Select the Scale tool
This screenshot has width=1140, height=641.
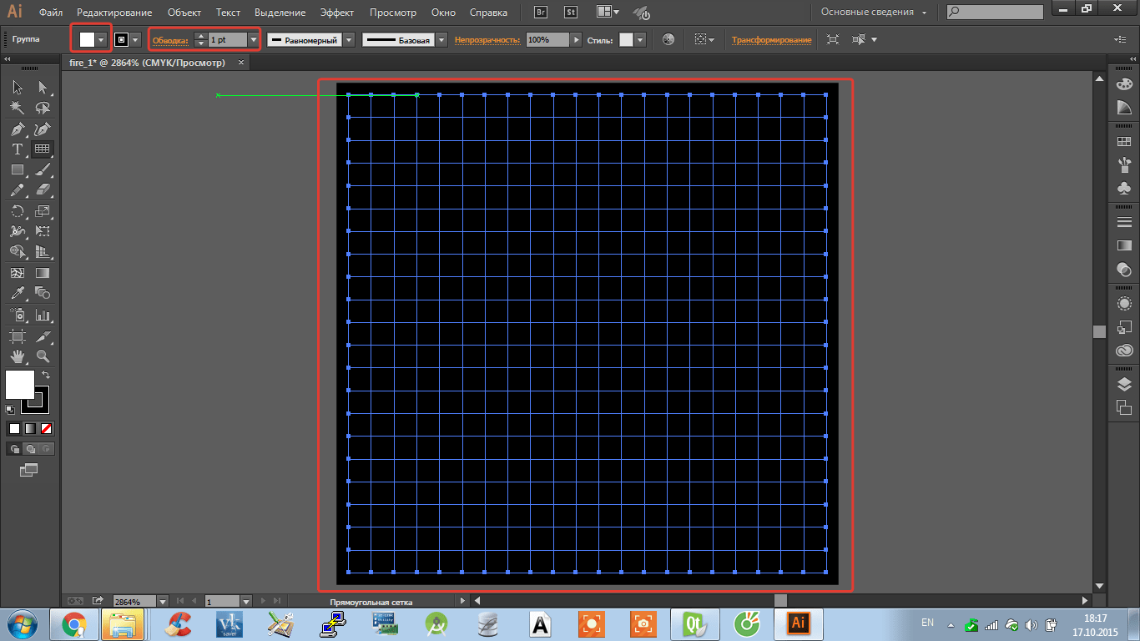[43, 211]
